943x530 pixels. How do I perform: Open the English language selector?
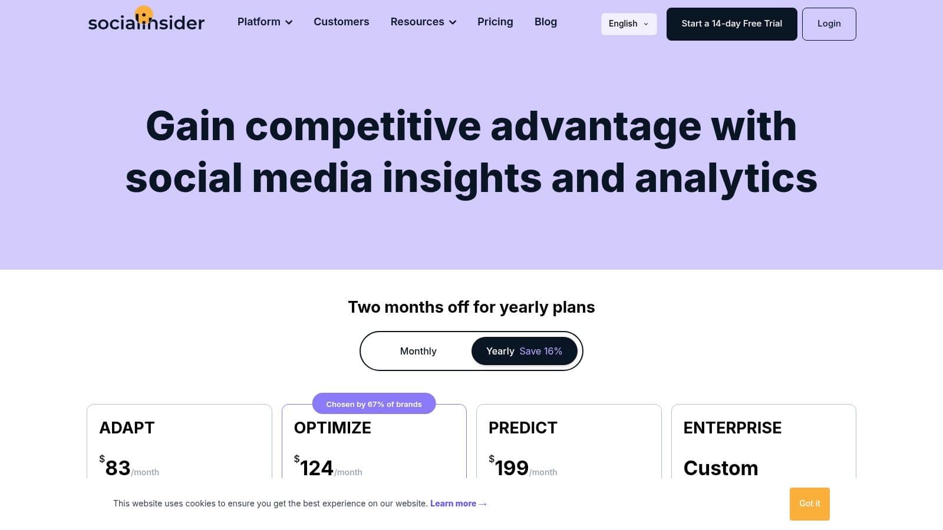628,24
